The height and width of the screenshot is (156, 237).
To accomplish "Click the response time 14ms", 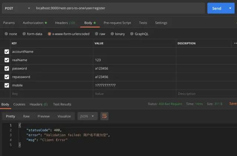I will [199, 104].
